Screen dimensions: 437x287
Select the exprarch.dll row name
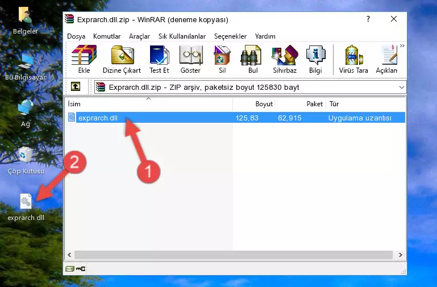coord(98,118)
